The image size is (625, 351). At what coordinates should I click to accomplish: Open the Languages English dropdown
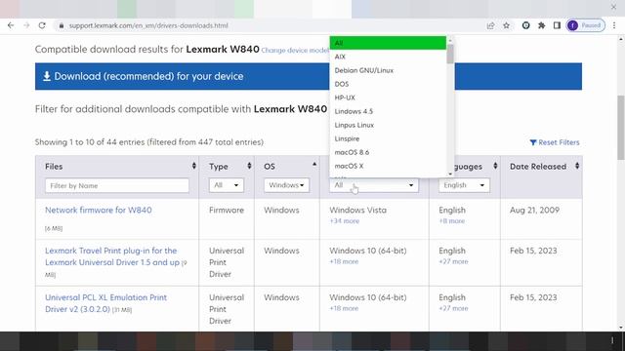tap(464, 185)
